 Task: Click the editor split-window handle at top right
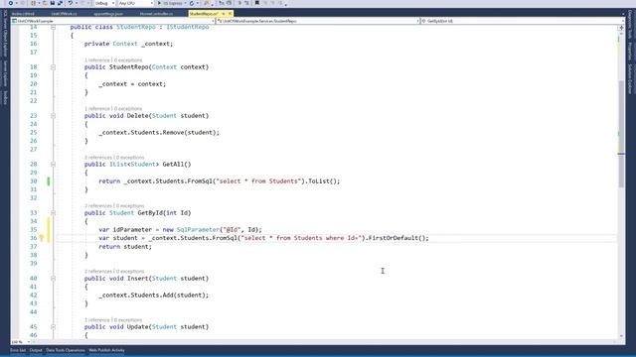point(621,28)
